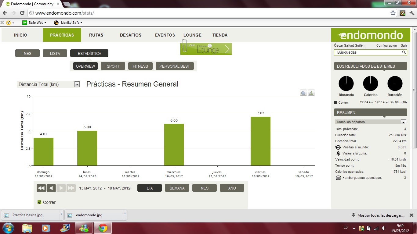Show hidden tray icons arrow
The image size is (417, 234).
tap(354, 228)
